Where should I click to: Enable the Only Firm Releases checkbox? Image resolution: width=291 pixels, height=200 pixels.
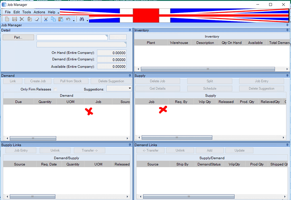[x=55, y=89]
